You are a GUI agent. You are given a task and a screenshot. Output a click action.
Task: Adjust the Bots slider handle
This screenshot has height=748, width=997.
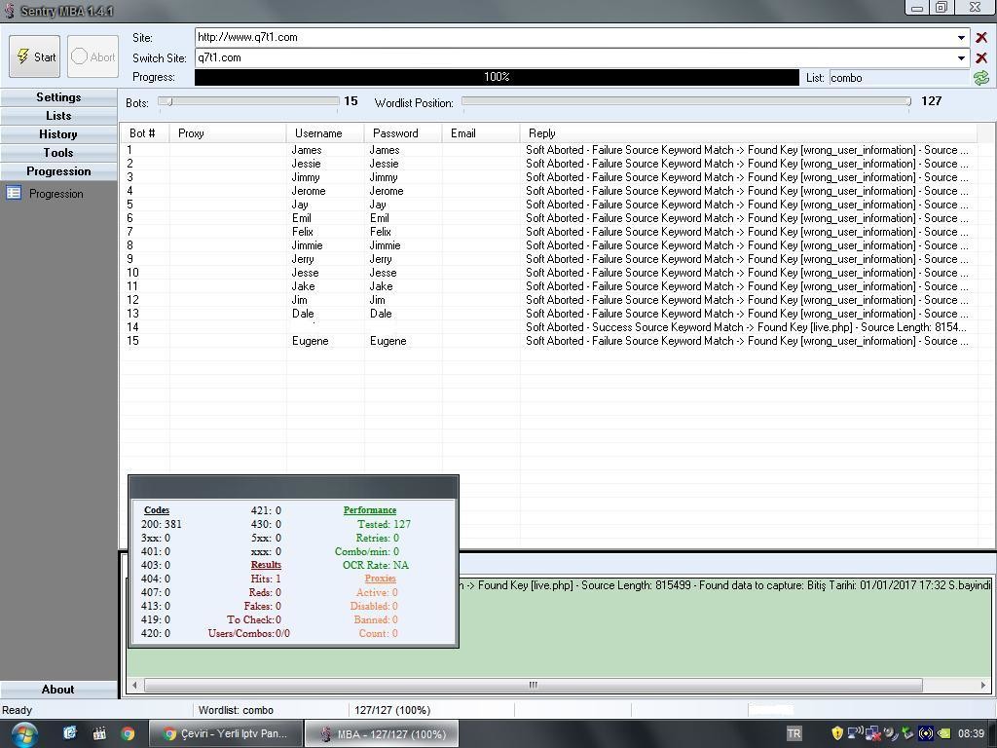pos(167,101)
